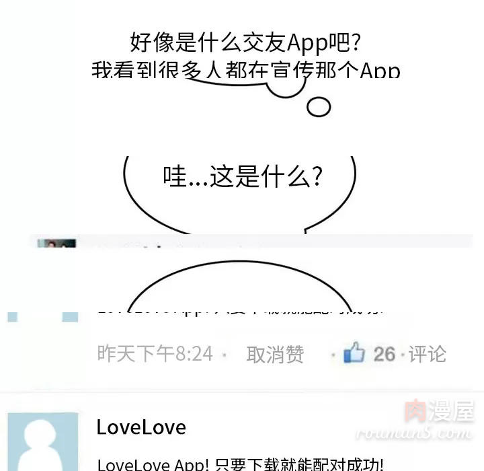Screen dimensions: 484x471
Task: Click the 好像是什么交友App吧? dialogue line
Action: coord(245,42)
